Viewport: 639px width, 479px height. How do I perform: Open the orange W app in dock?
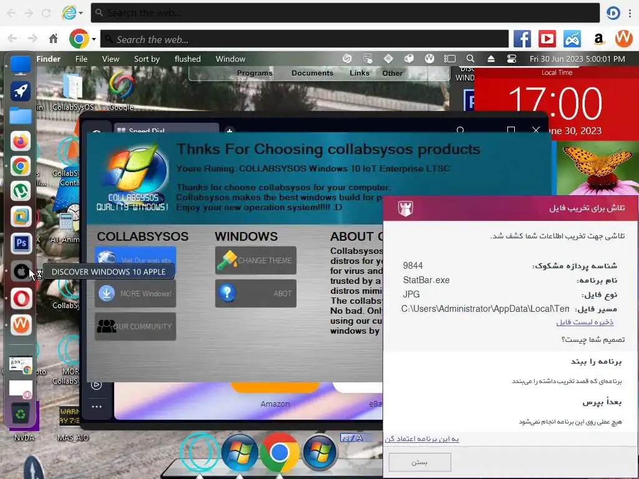click(21, 325)
